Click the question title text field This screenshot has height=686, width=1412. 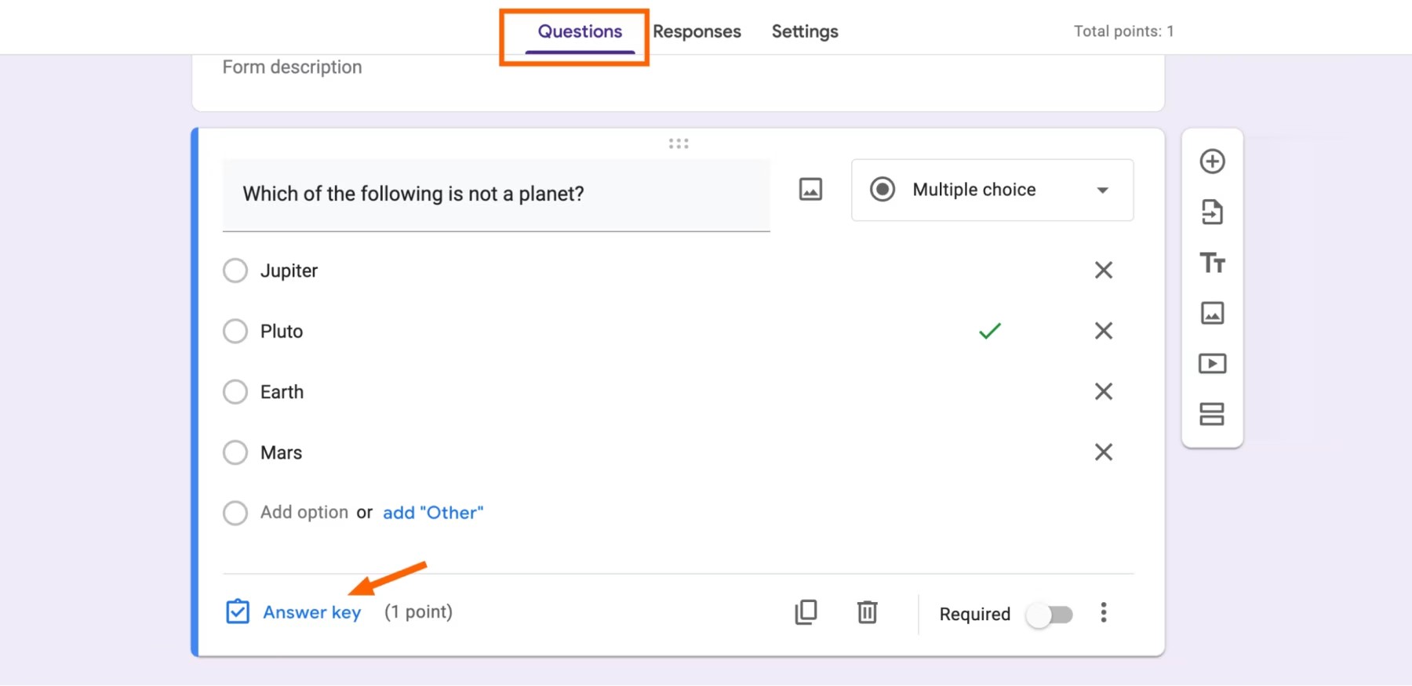pyautogui.click(x=496, y=194)
